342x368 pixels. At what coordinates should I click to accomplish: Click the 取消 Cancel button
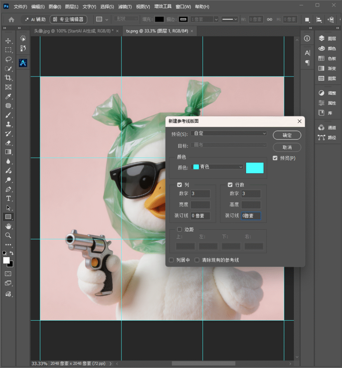point(287,147)
